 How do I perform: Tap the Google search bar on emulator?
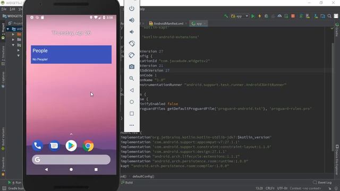(71, 160)
